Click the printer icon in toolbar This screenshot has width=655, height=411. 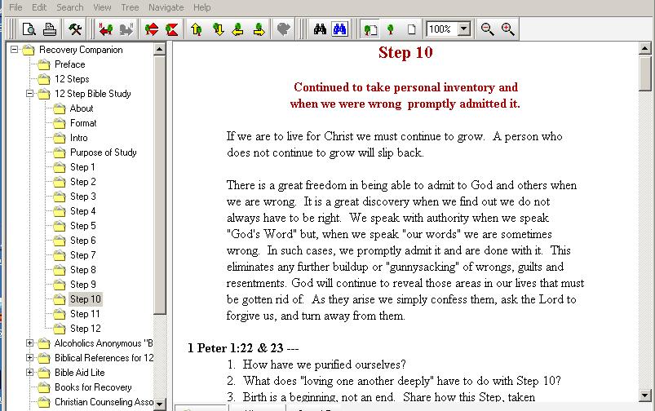pos(50,29)
